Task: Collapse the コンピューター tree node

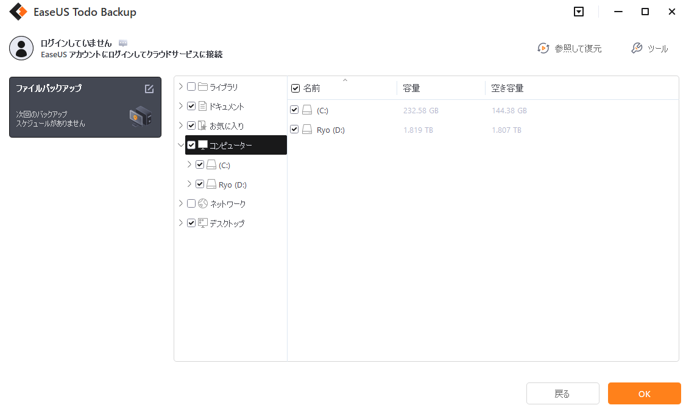Action: click(181, 145)
